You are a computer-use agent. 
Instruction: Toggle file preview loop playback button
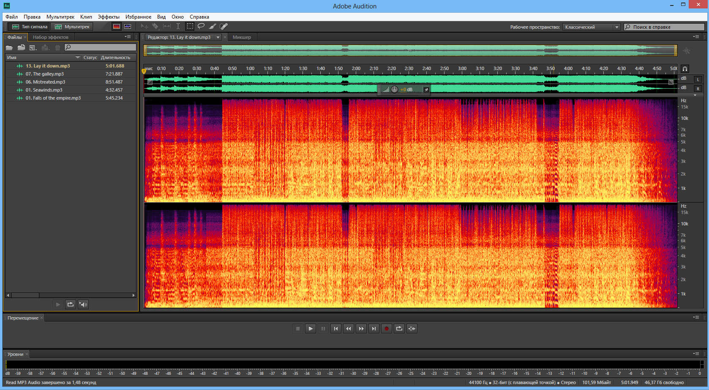point(71,304)
